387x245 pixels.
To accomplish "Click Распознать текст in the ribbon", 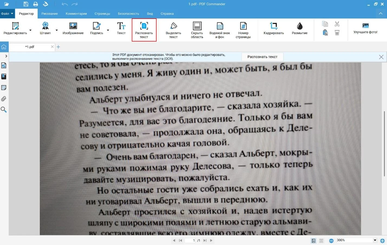I will 144,30.
